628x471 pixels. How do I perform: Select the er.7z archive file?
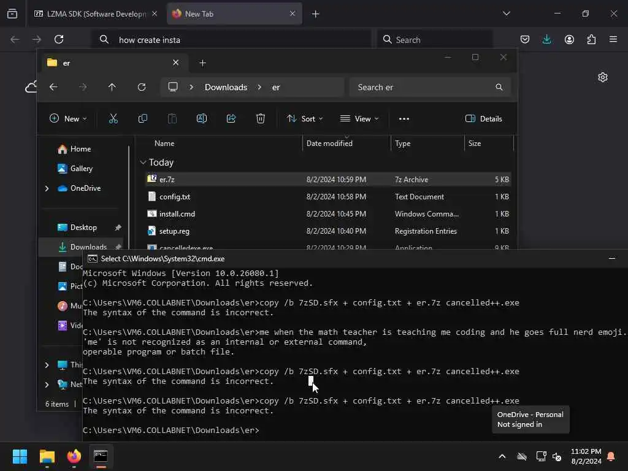[x=328, y=180]
